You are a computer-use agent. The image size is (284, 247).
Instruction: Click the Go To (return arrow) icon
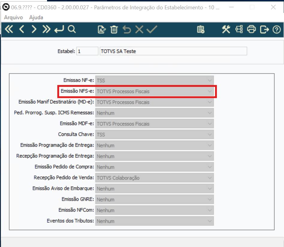[59, 29]
